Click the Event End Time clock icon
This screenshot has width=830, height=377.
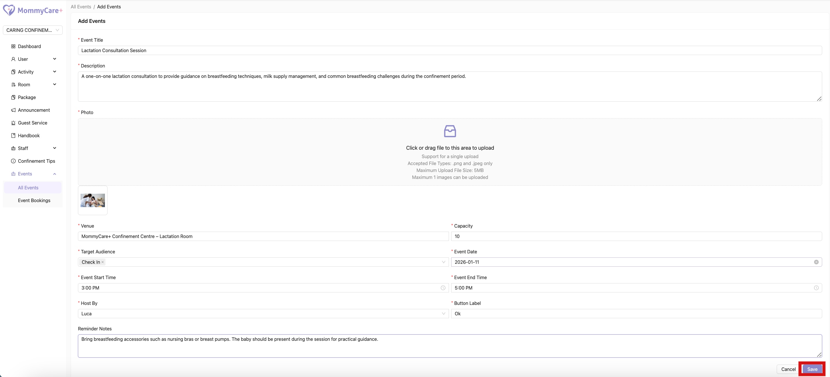816,288
